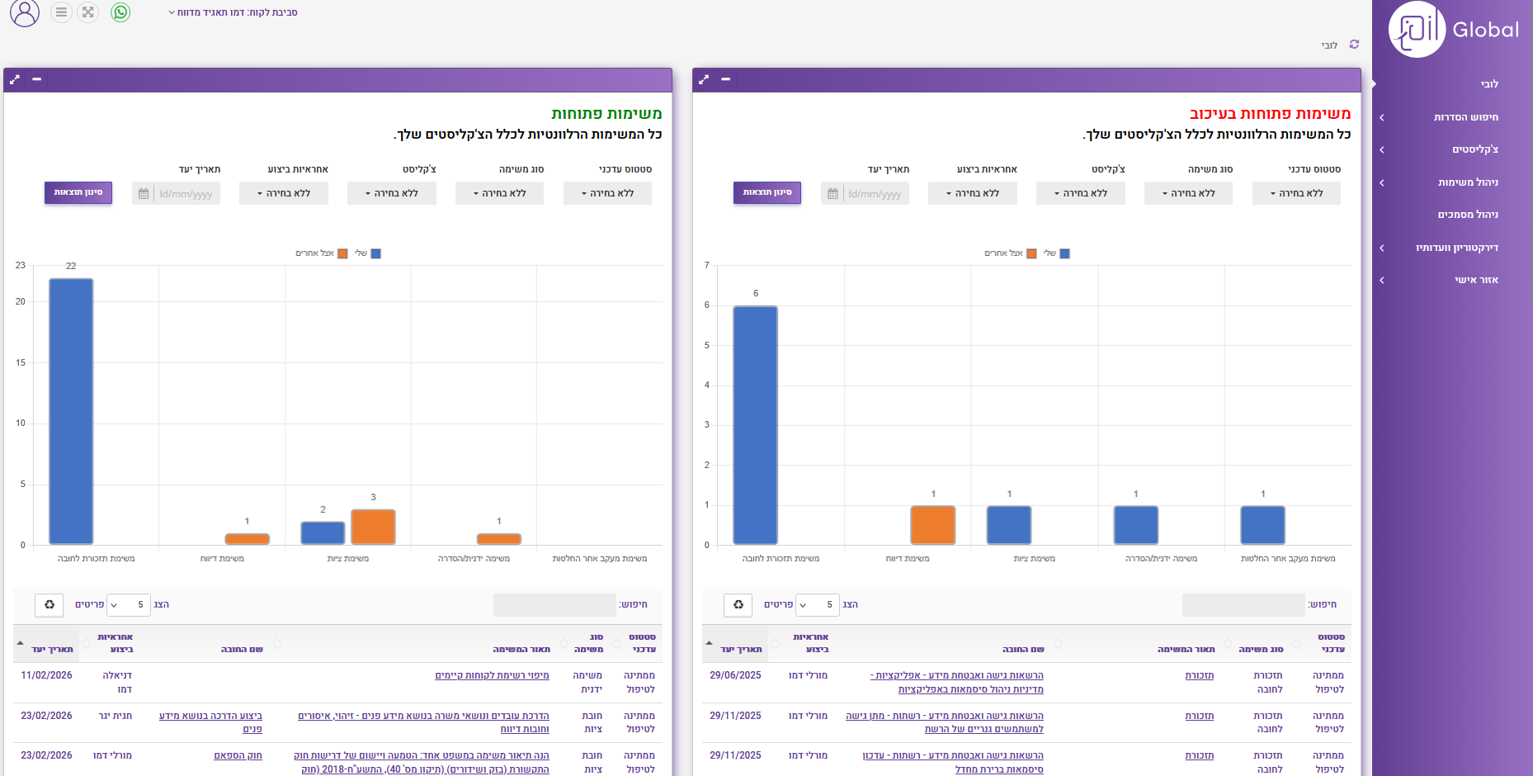
Task: Open the page size dropdown in משימות פתוחות table
Action: (x=129, y=605)
